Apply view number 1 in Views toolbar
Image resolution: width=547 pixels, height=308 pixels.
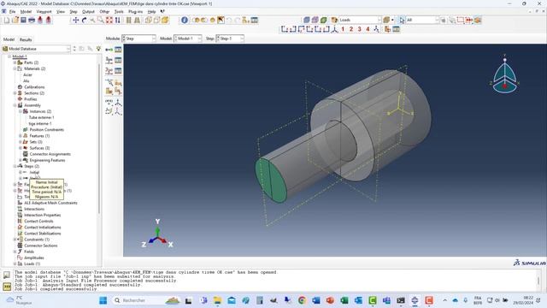(x=343, y=29)
